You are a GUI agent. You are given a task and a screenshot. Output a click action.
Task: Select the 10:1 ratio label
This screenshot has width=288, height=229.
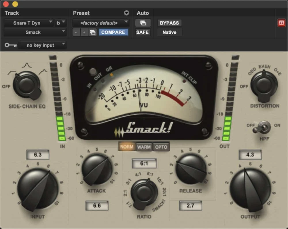(x=160, y=181)
